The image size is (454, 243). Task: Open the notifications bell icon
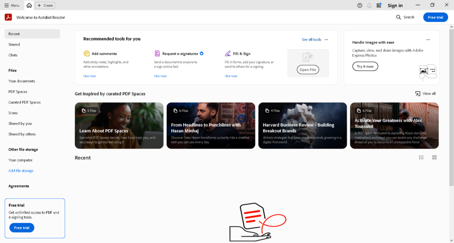coord(369,5)
